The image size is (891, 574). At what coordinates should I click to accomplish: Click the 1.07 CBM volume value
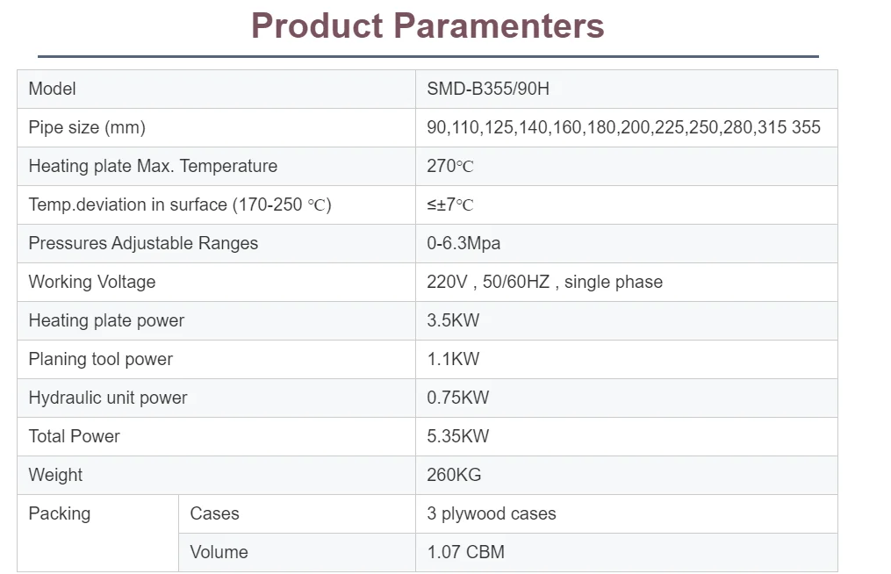tap(465, 552)
